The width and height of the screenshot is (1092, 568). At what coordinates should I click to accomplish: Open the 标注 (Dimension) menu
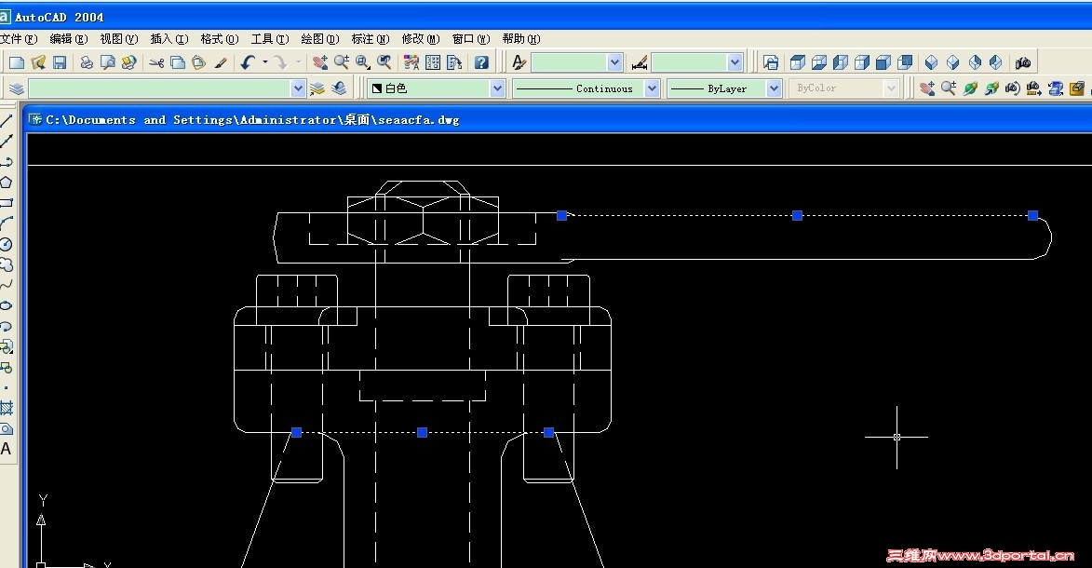[370, 39]
